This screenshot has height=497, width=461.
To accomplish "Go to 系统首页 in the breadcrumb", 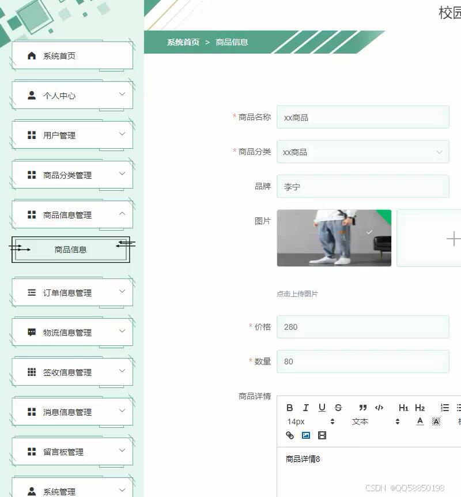I will pyautogui.click(x=183, y=42).
